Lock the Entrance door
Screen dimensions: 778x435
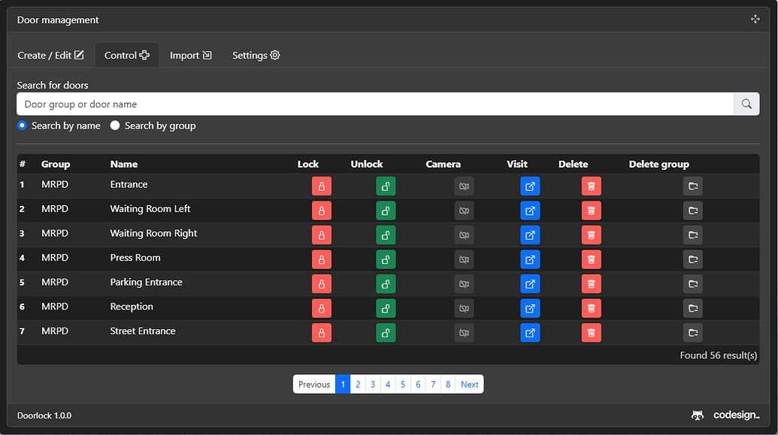pos(321,186)
